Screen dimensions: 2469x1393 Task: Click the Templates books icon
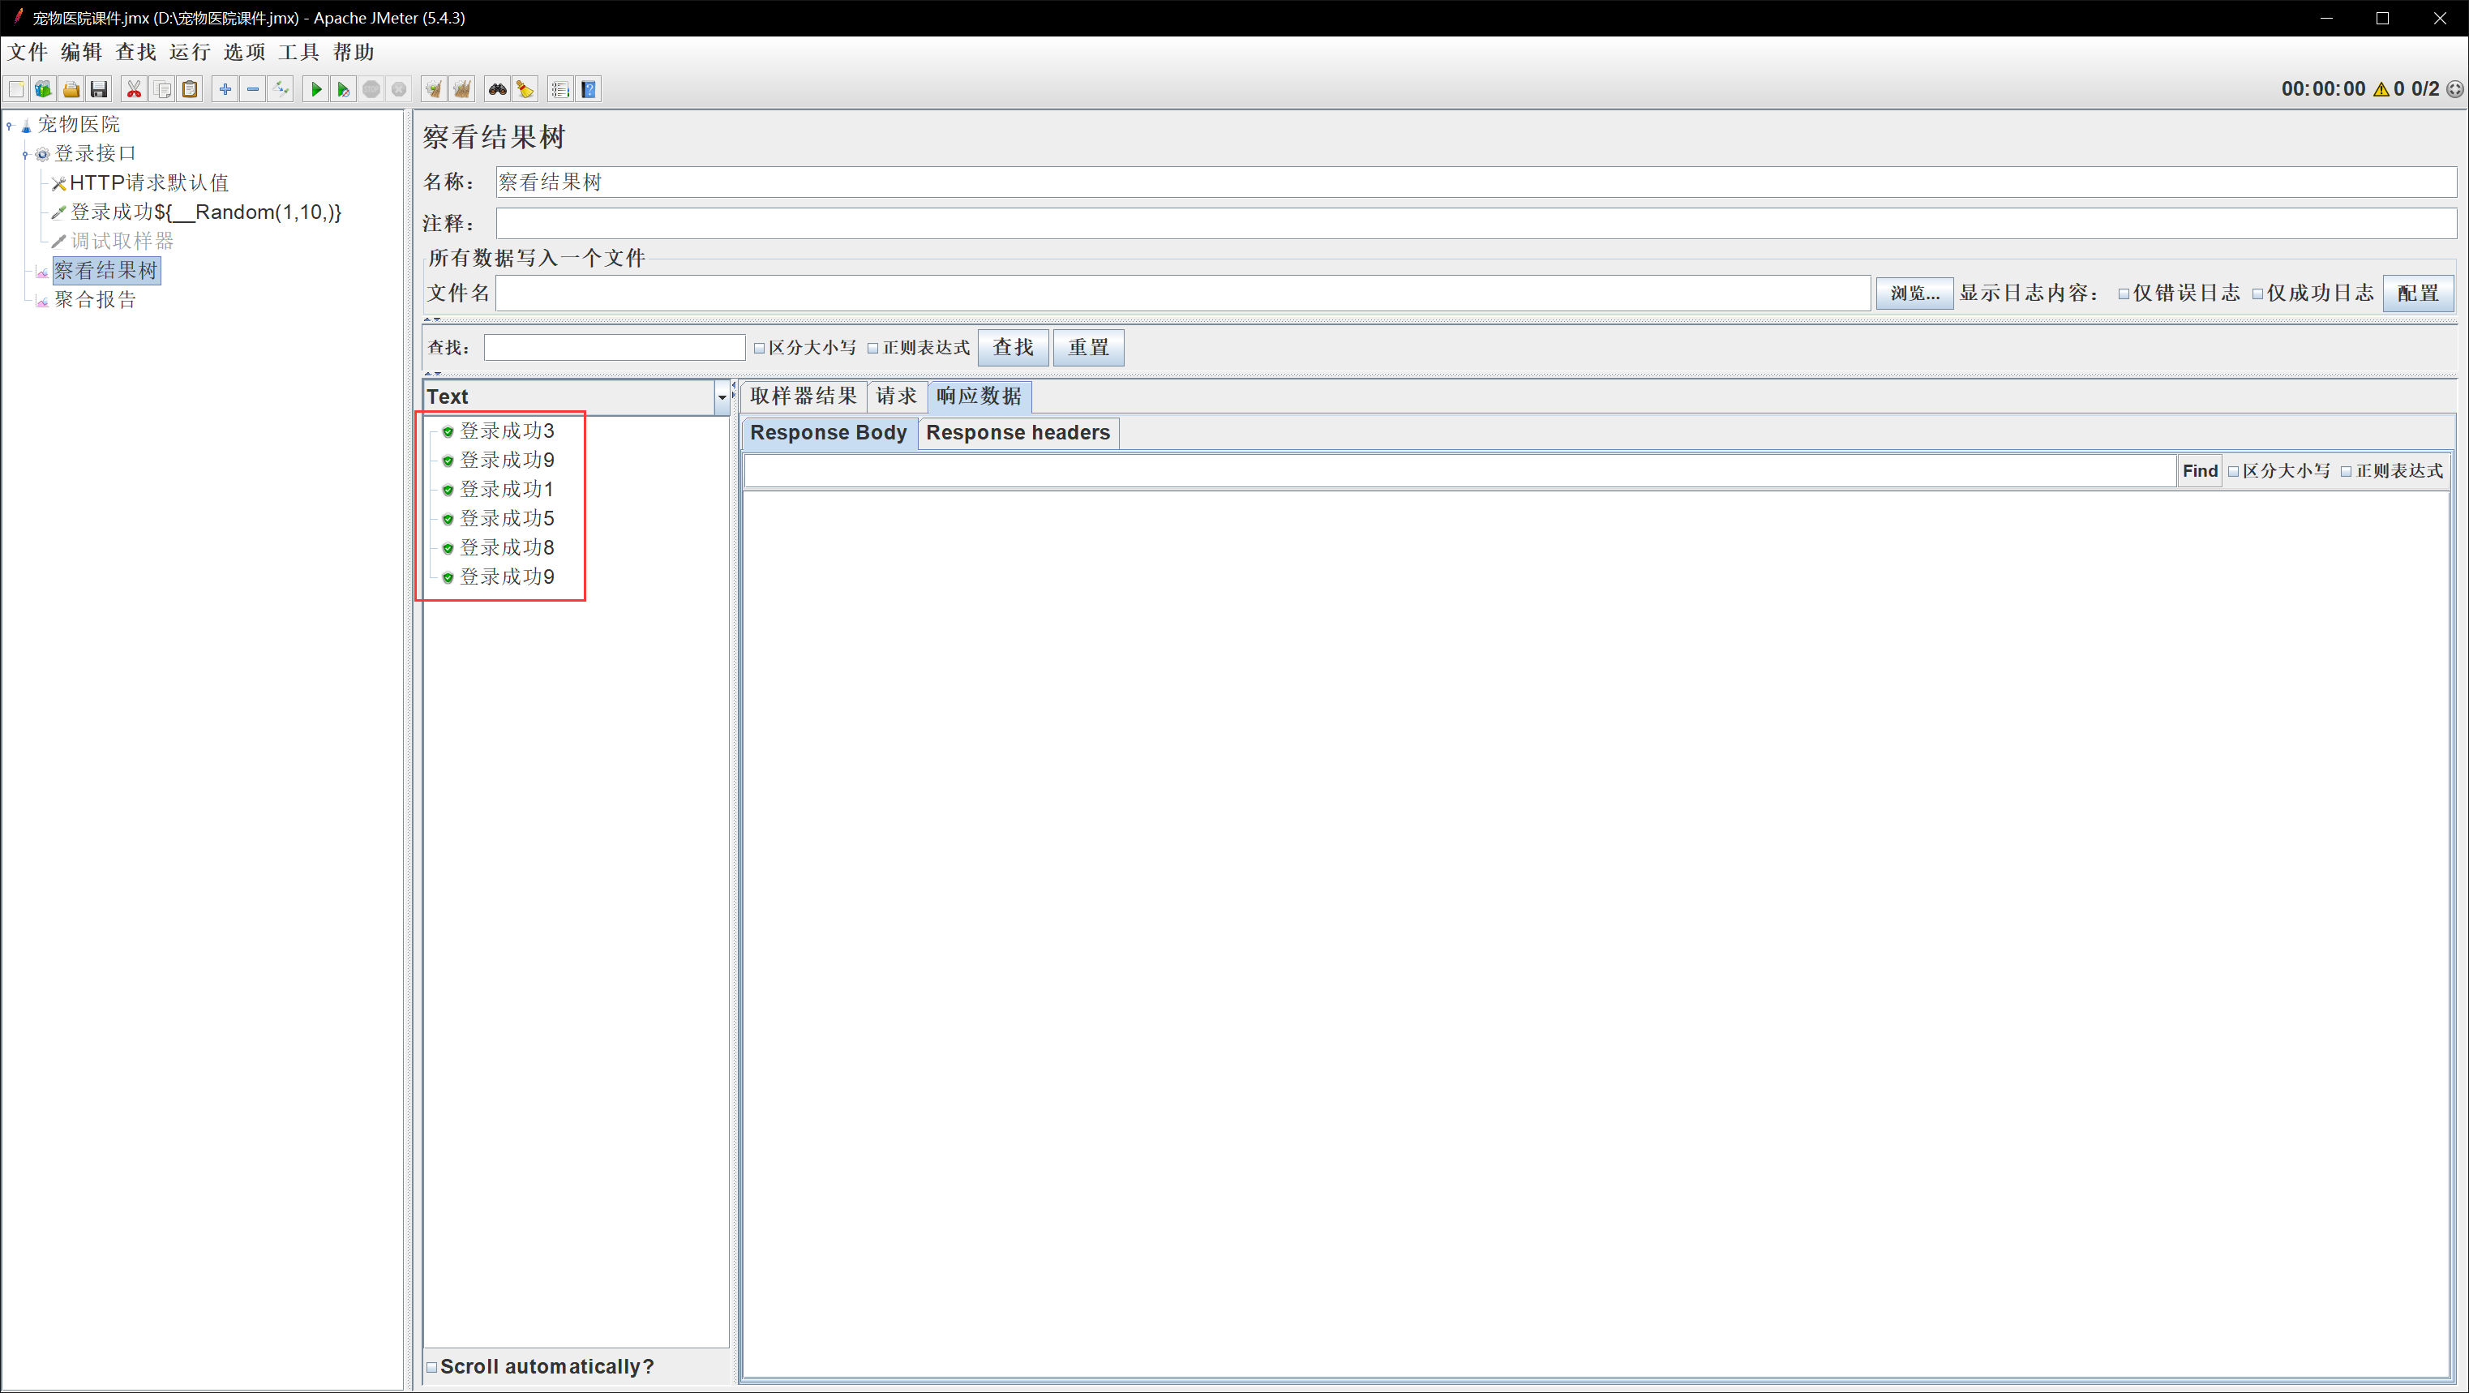[x=43, y=89]
